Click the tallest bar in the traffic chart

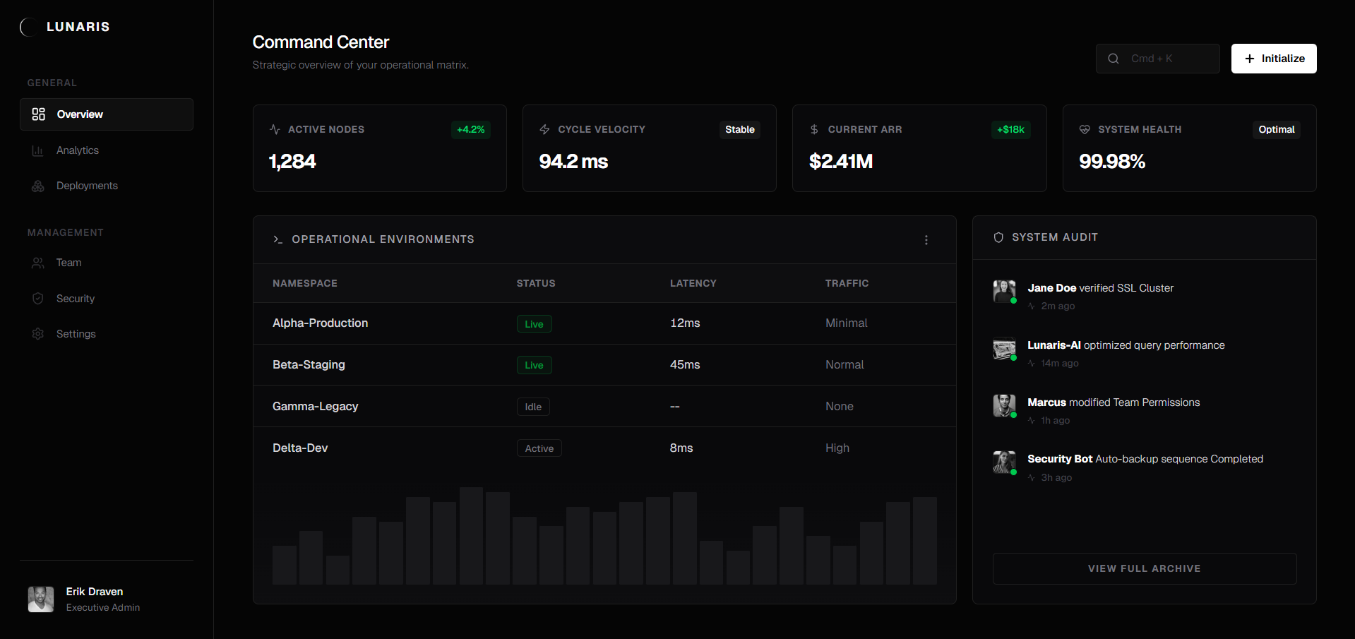click(471, 537)
